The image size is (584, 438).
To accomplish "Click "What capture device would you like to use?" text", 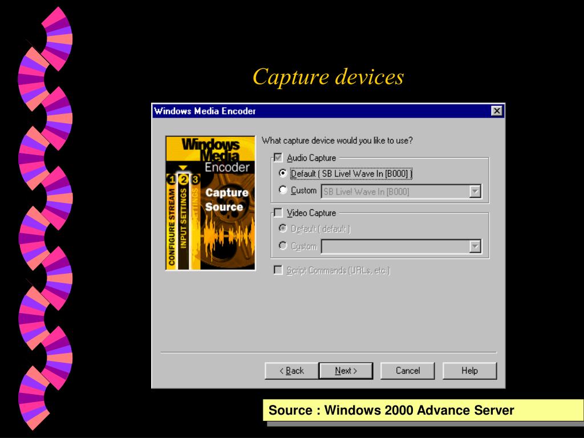I will [x=337, y=140].
